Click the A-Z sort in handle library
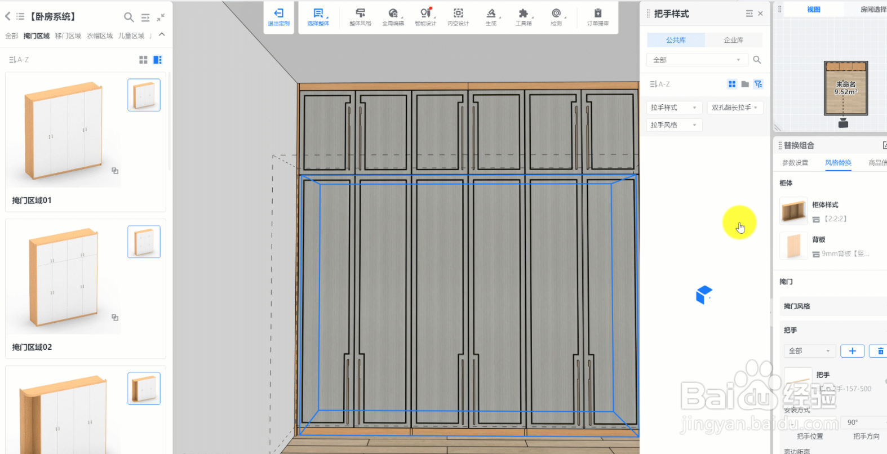Viewport: 887px width, 454px height. pyautogui.click(x=660, y=84)
